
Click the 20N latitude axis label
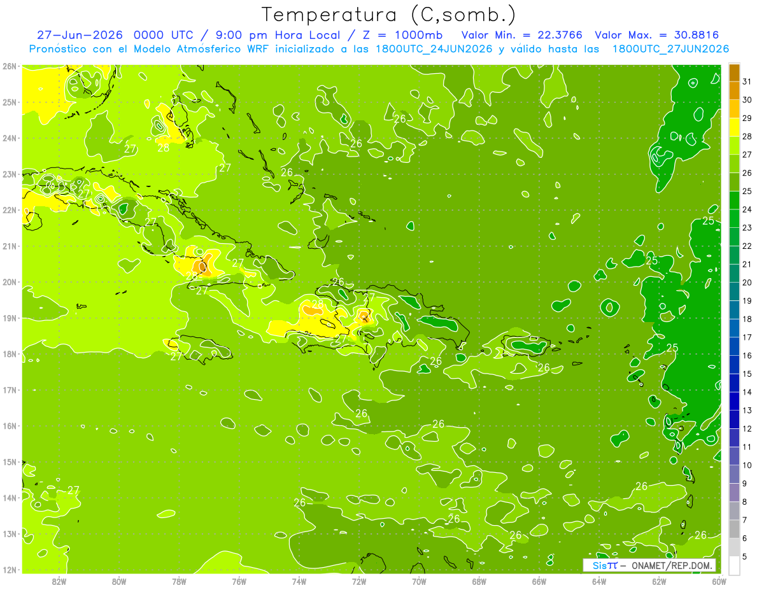[9, 282]
